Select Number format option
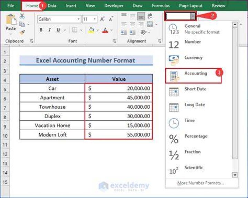 (198, 45)
